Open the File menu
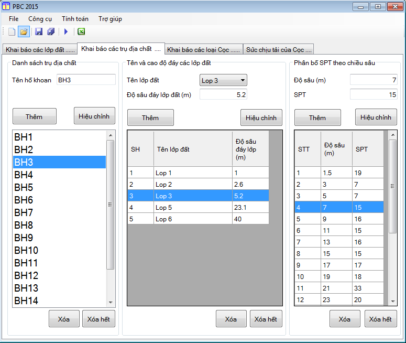This screenshot has width=406, height=343. pos(14,19)
